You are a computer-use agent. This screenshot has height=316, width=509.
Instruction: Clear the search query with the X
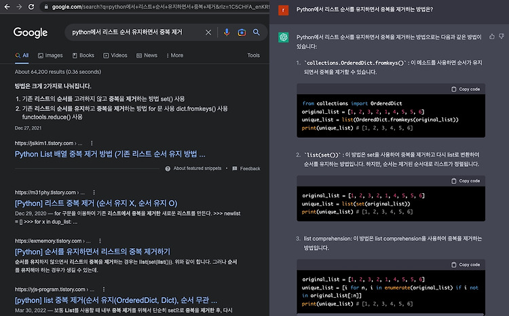[208, 32]
